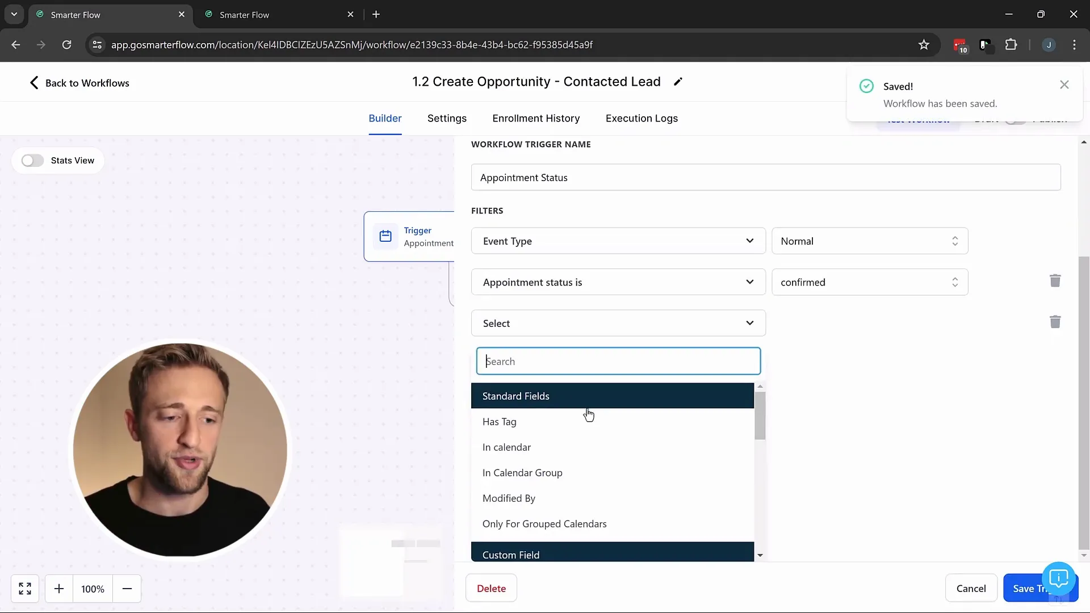Click the calendar icon on the Trigger node
1090x613 pixels.
[x=385, y=236]
